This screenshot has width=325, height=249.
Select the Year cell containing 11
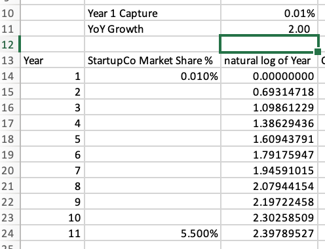pyautogui.click(x=52, y=233)
